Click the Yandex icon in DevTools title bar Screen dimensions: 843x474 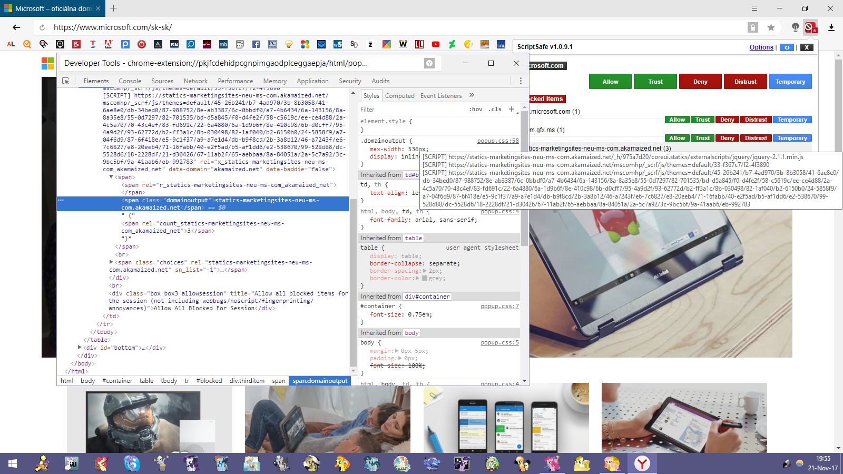(430, 63)
